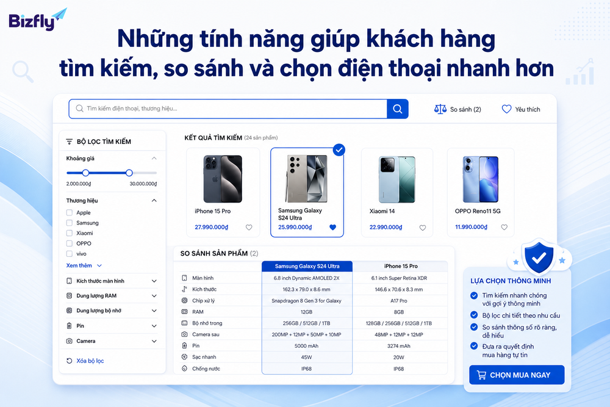The image size is (610, 407).
Task: Click the 5000 mAh cell
Action: 307,345
